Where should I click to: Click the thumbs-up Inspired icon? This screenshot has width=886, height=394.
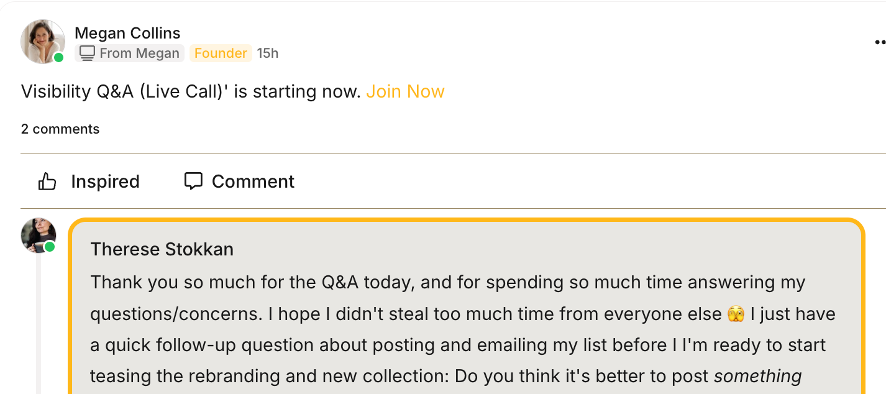point(48,181)
